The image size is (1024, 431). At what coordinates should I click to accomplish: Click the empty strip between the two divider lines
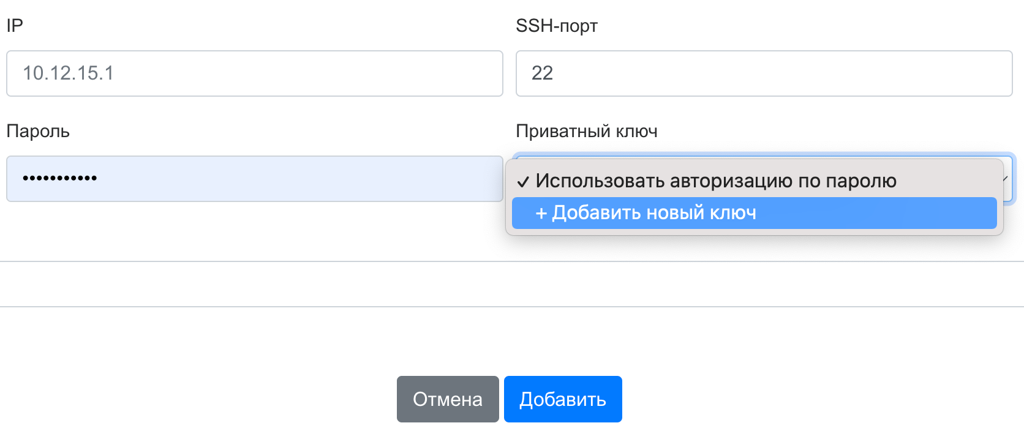point(512,284)
